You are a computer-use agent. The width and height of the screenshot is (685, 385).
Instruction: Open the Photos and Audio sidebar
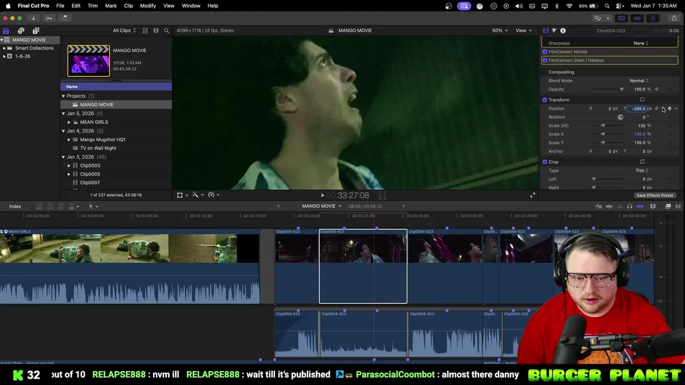coord(21,30)
